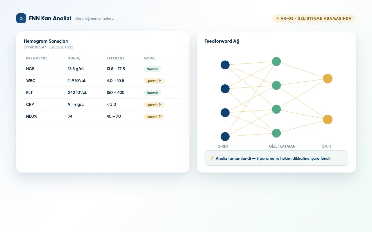372x232 pixels.
Task: Sort by the PARAMETRE column header
Action: pyautogui.click(x=37, y=58)
